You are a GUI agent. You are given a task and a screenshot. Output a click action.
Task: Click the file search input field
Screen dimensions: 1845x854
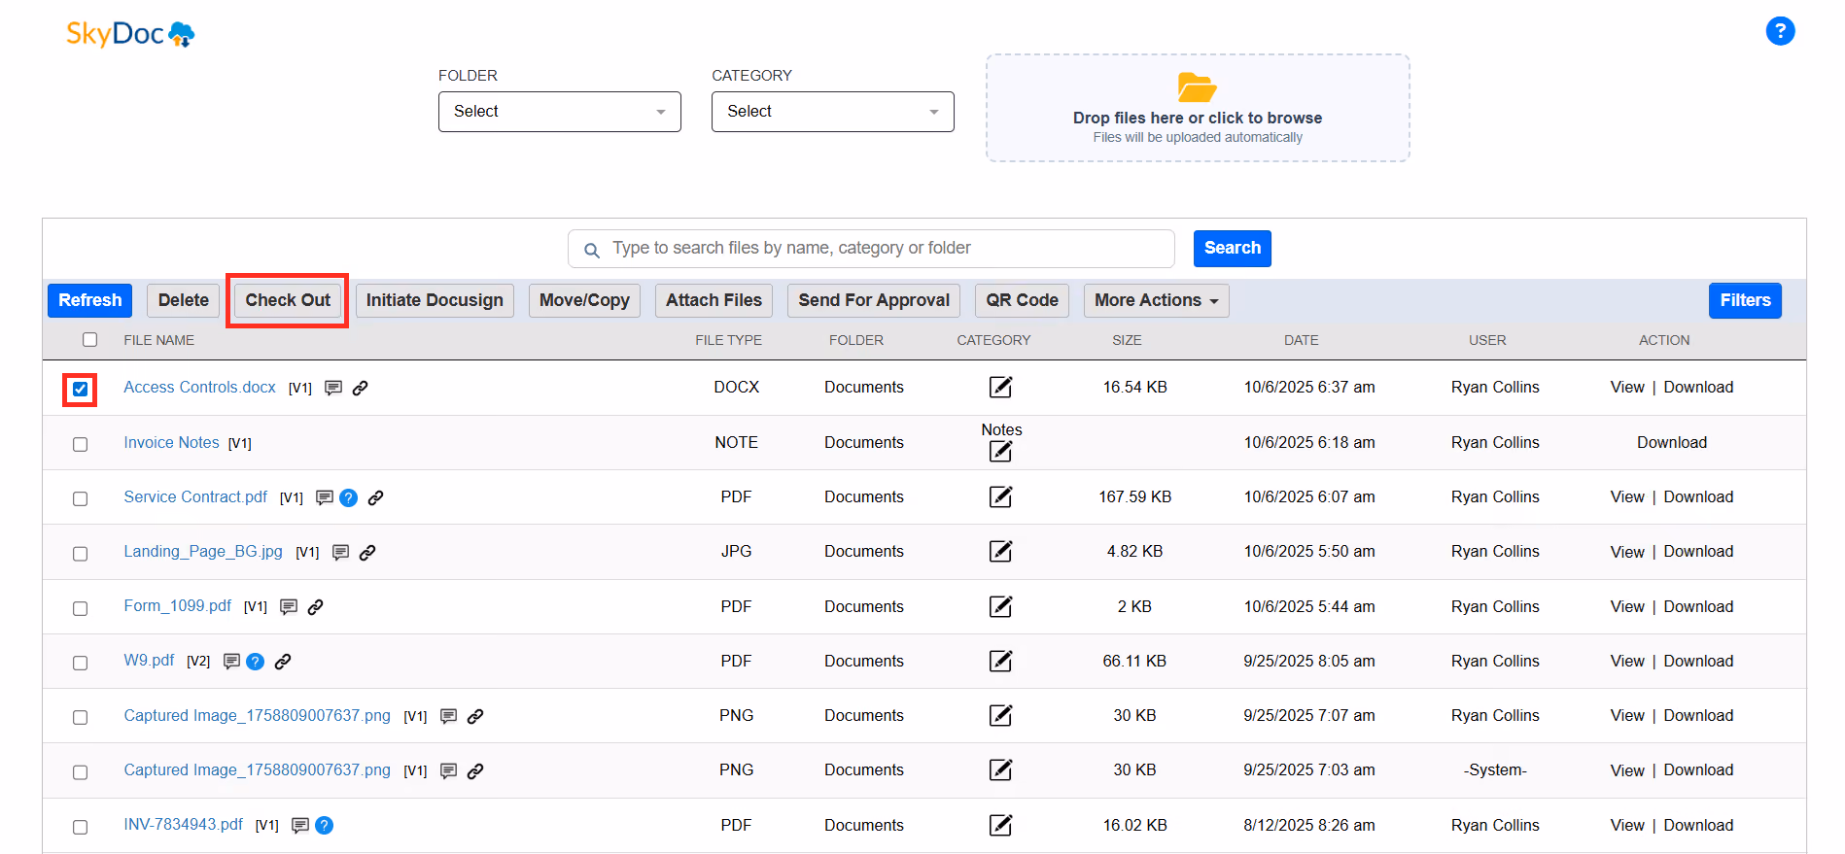tap(871, 249)
